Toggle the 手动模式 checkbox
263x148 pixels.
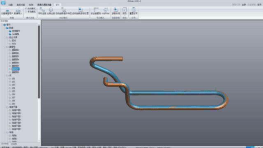[26, 12]
